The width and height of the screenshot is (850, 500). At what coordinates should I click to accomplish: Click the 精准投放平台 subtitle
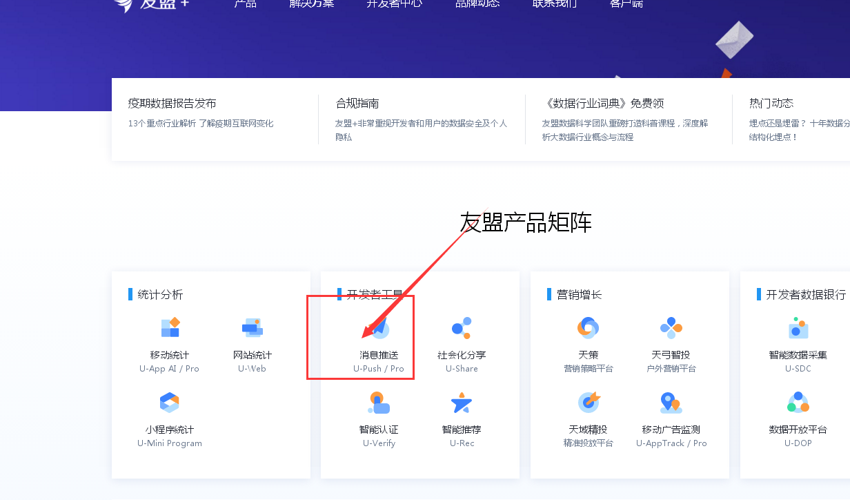tap(589, 443)
